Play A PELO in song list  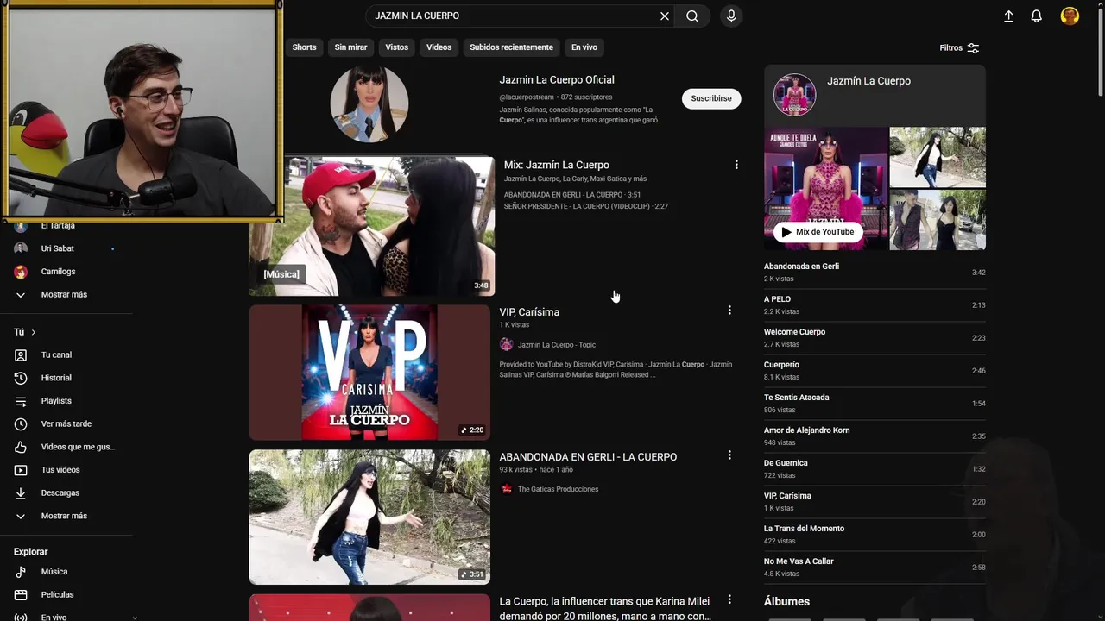[x=875, y=304]
